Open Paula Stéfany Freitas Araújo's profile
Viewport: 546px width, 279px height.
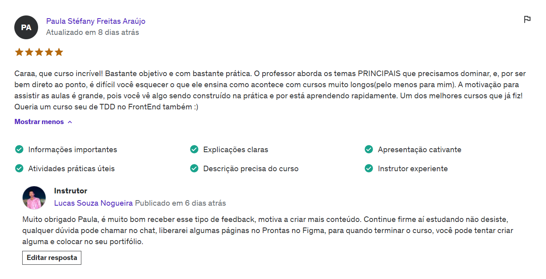coord(96,21)
